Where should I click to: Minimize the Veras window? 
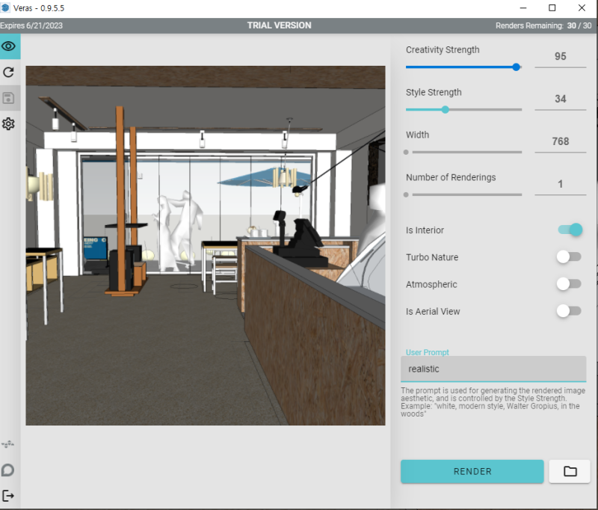coord(523,8)
